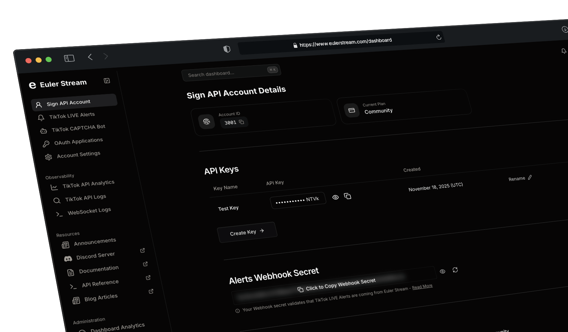
Task: Click the eulerstream.com address bar
Action: click(x=341, y=43)
